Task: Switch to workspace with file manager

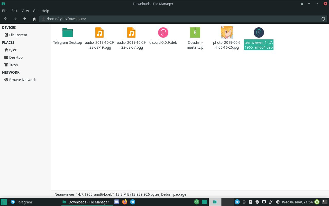Action: coord(215,202)
